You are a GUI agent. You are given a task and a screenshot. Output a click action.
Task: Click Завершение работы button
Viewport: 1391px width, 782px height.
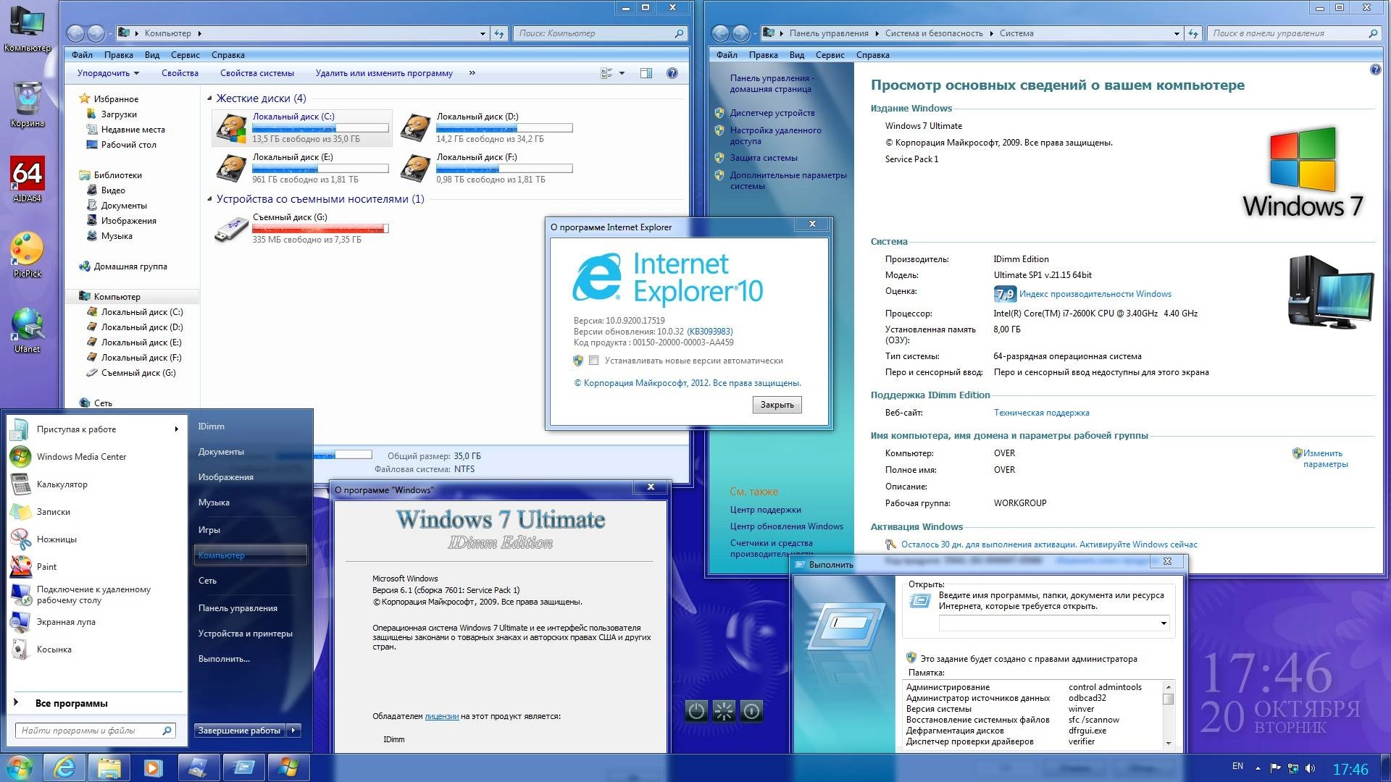pyautogui.click(x=240, y=731)
